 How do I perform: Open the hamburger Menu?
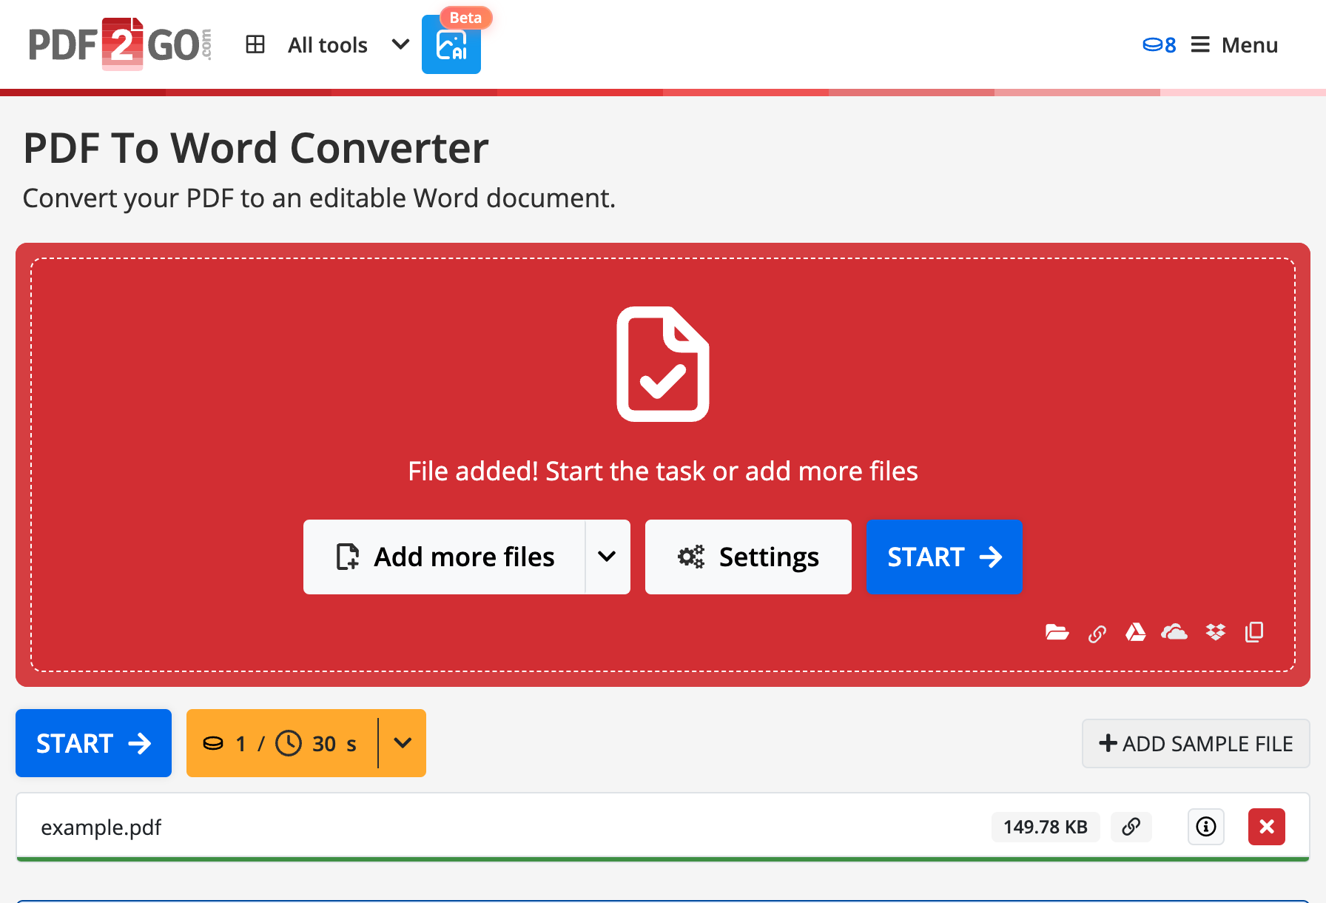click(x=1234, y=45)
